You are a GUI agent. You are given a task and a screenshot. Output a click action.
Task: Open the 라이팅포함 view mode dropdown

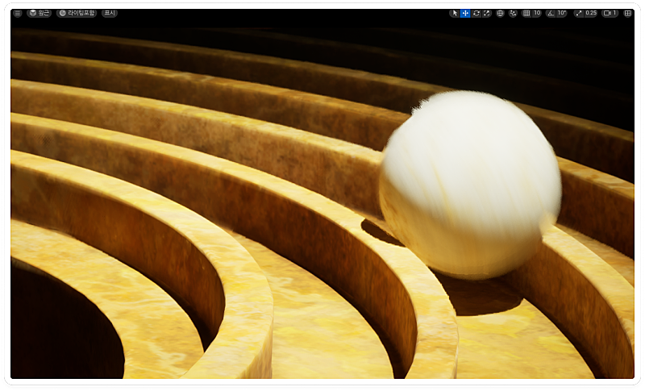(77, 13)
